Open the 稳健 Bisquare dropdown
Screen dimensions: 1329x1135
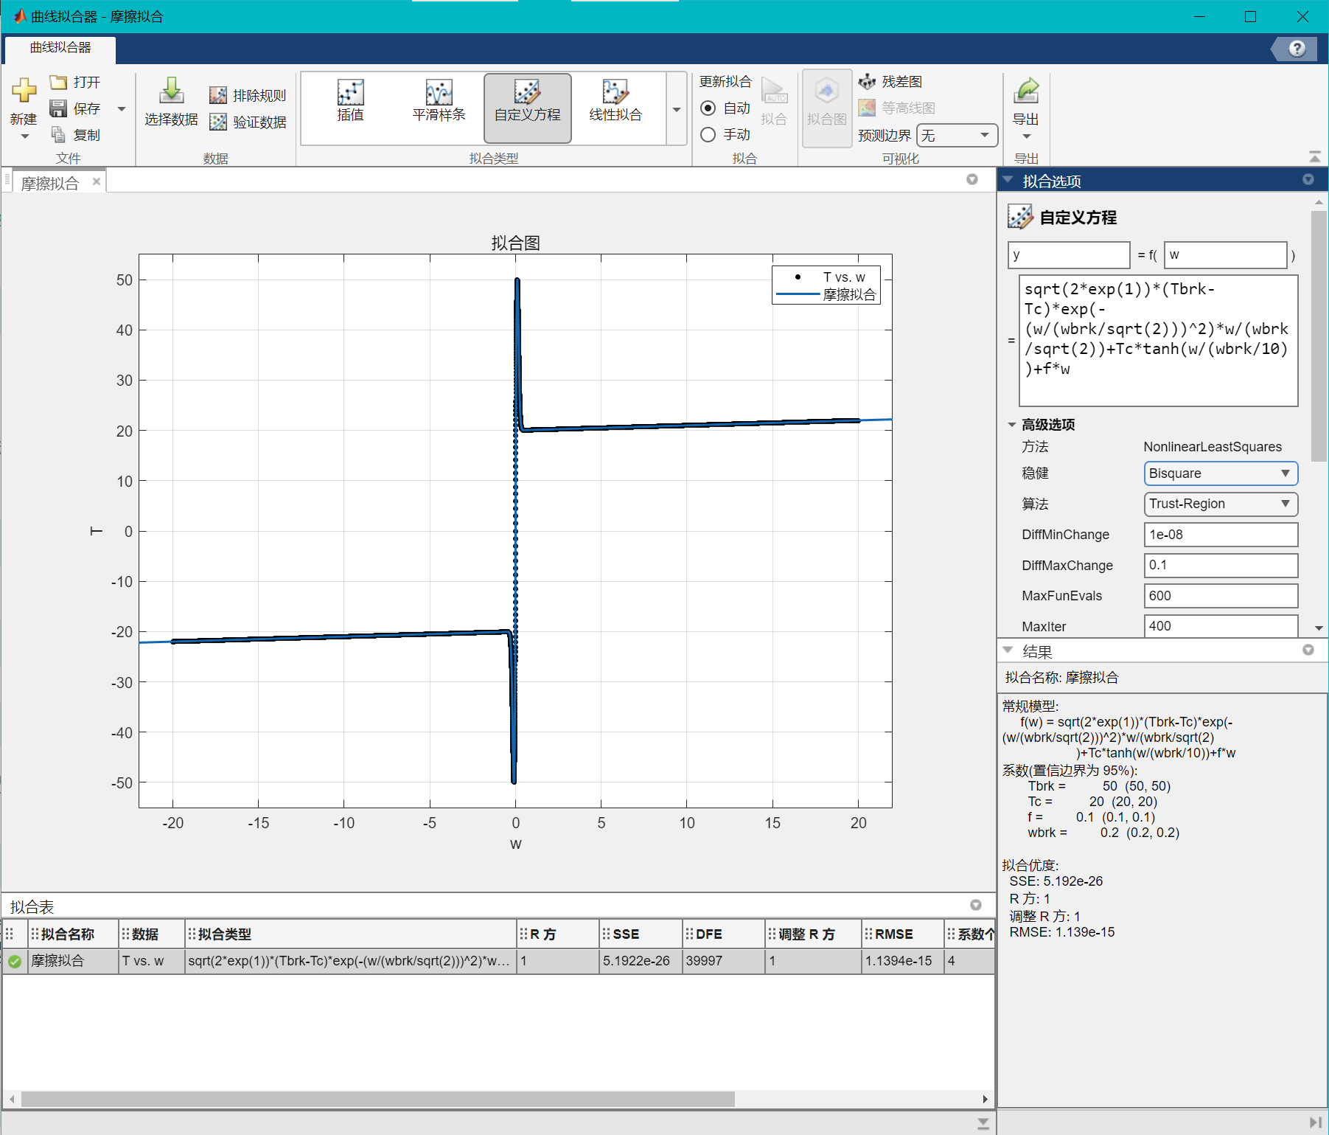(x=1221, y=473)
